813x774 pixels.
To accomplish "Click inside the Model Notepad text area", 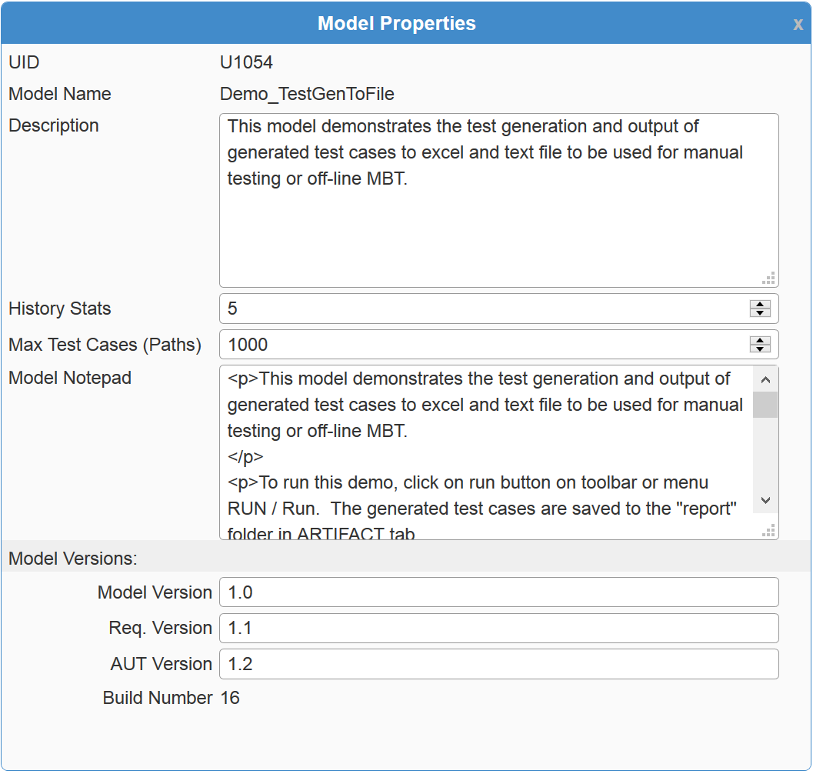I will pyautogui.click(x=485, y=454).
